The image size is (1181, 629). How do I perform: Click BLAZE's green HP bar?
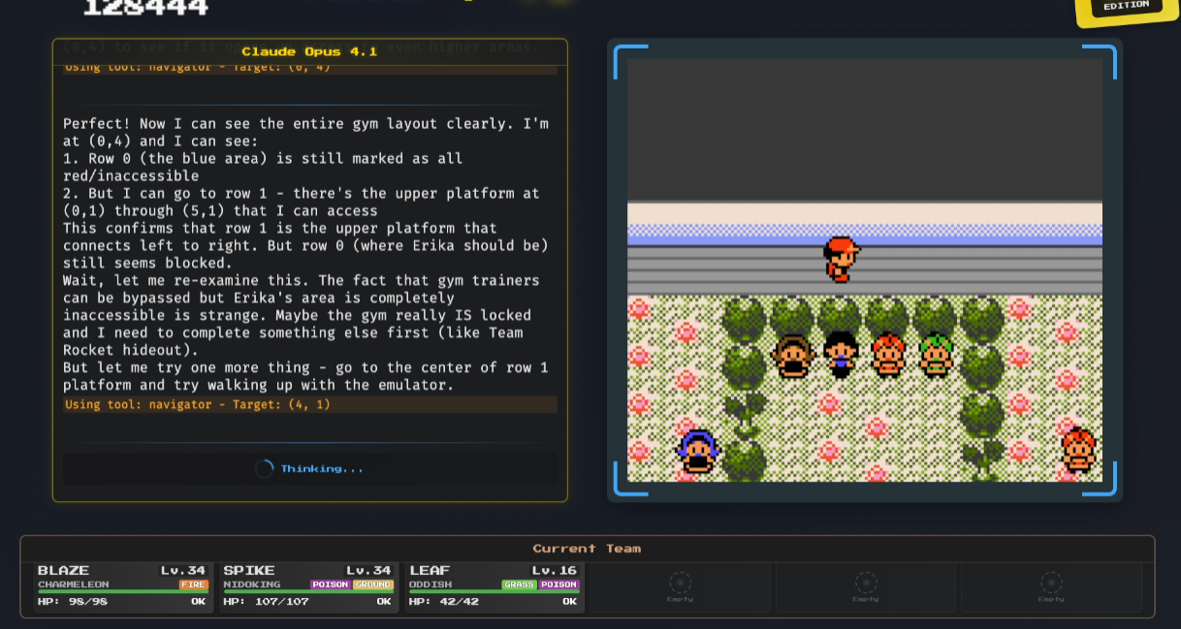(x=123, y=592)
